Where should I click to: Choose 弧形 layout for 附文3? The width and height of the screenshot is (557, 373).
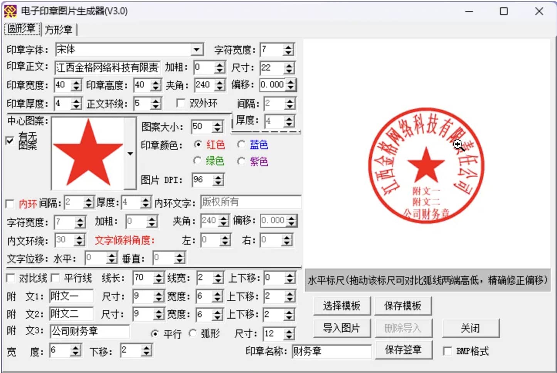click(193, 334)
